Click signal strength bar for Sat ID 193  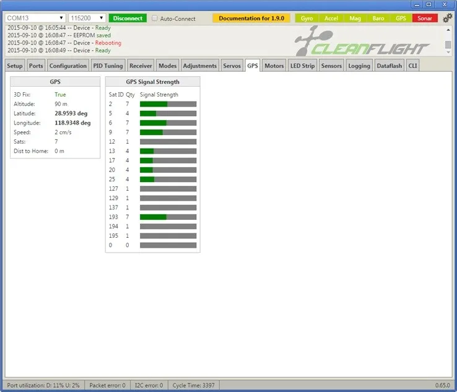click(168, 217)
